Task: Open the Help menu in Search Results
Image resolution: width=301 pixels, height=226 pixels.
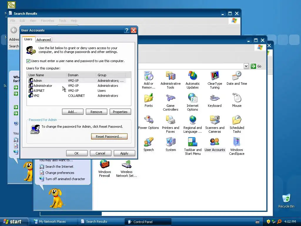Action: [74, 21]
